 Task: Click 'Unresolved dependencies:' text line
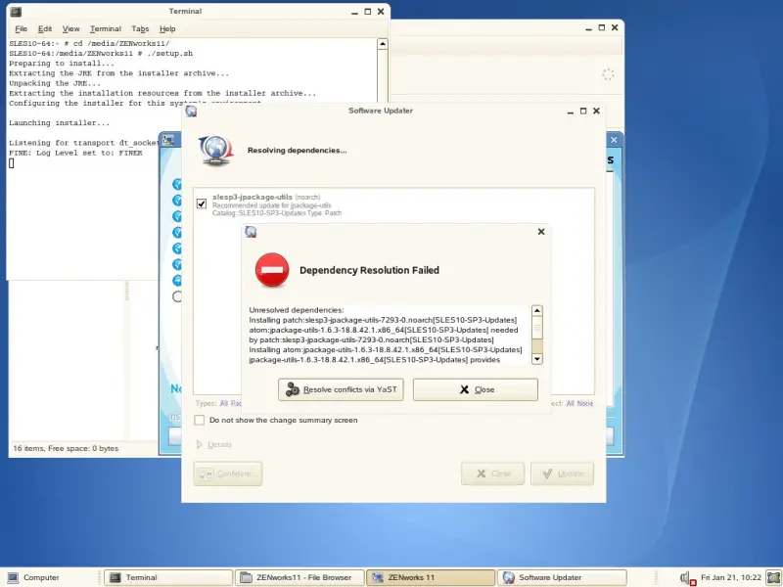(x=297, y=310)
